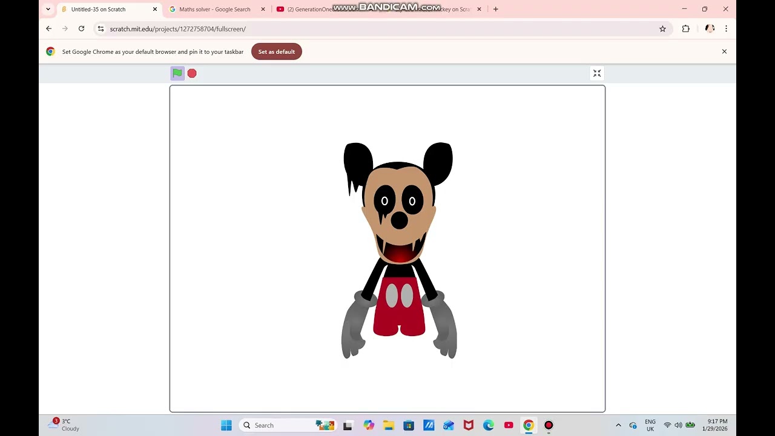
Task: Open the weather widget showing 3°C Cloudy
Action: (64, 424)
